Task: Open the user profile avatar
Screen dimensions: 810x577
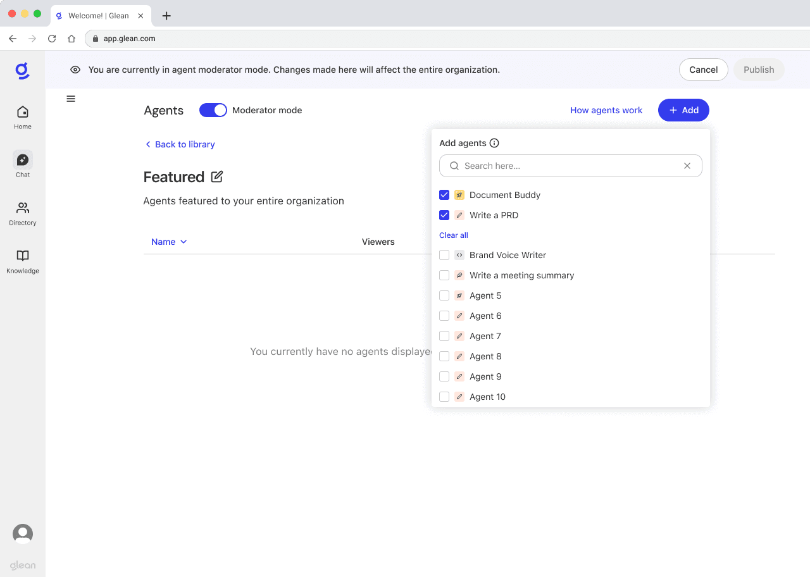Action: tap(23, 534)
